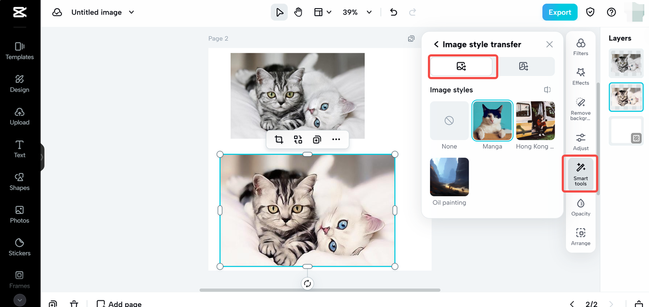Click the duplicate icon in floating toolbar
Viewport: 649px width, 307px height.
(317, 140)
